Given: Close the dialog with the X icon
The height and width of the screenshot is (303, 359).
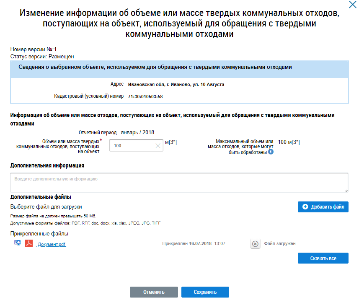Looking at the screenshot, I should pyautogui.click(x=353, y=5).
